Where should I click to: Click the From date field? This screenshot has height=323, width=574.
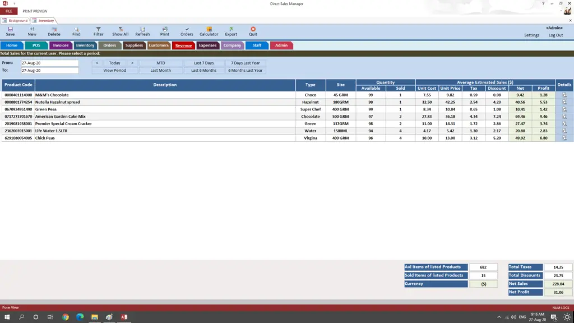click(x=49, y=63)
